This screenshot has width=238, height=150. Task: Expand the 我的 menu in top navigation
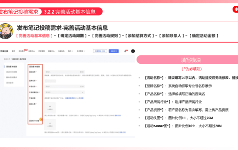70,51
